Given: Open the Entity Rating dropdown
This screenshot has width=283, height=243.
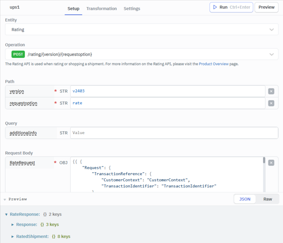Looking at the screenshot, I should [x=142, y=29].
